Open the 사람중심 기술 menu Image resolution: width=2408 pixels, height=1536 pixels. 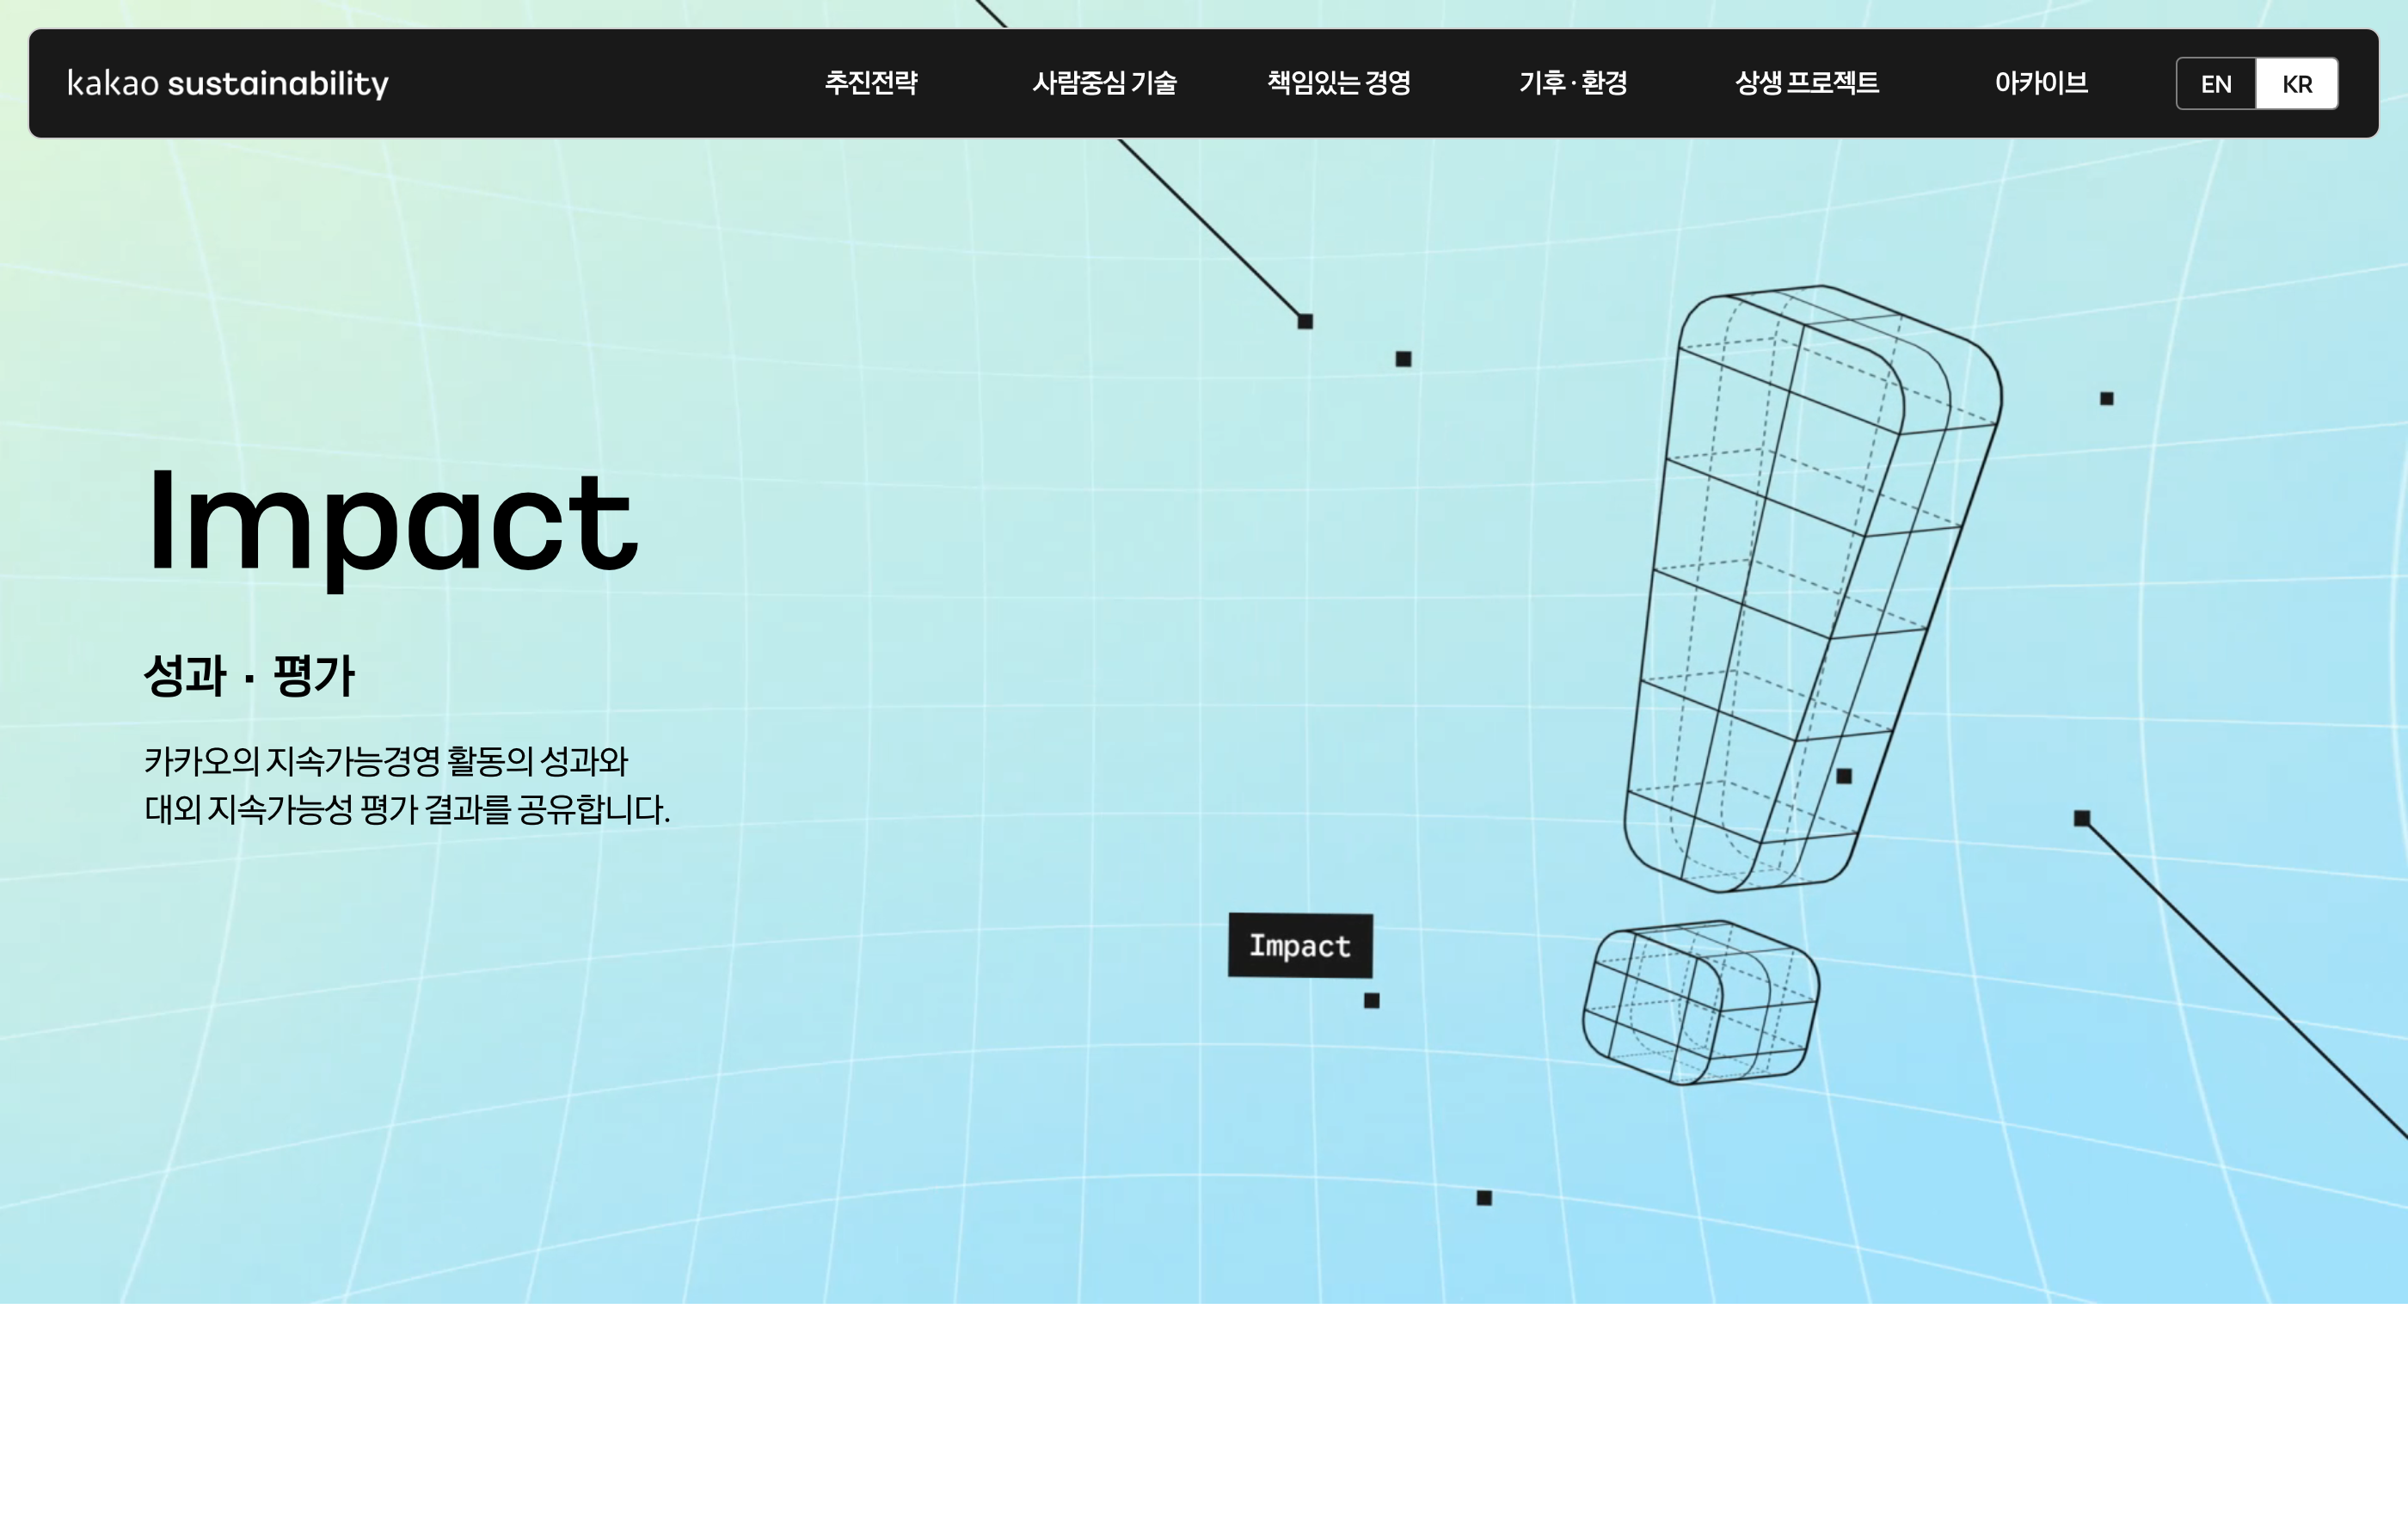click(x=1104, y=83)
